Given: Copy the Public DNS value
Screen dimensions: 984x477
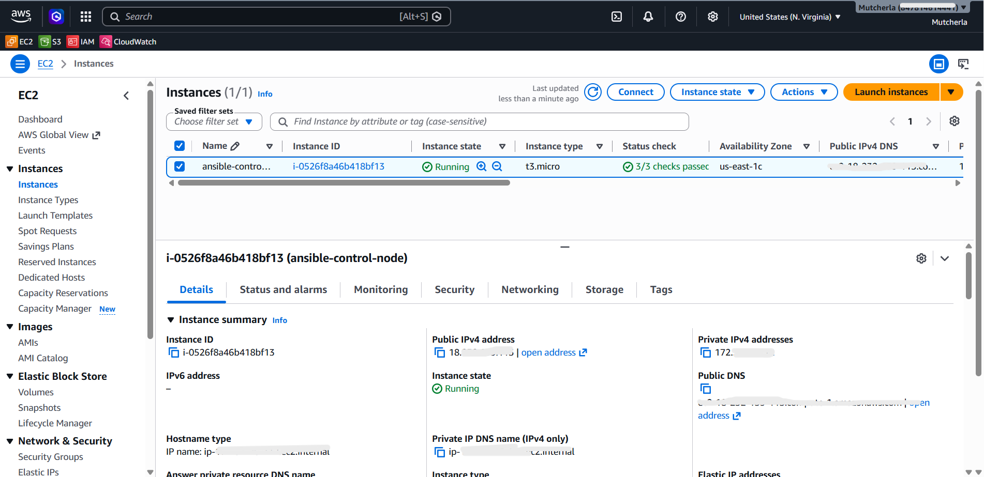Looking at the screenshot, I should (x=706, y=389).
